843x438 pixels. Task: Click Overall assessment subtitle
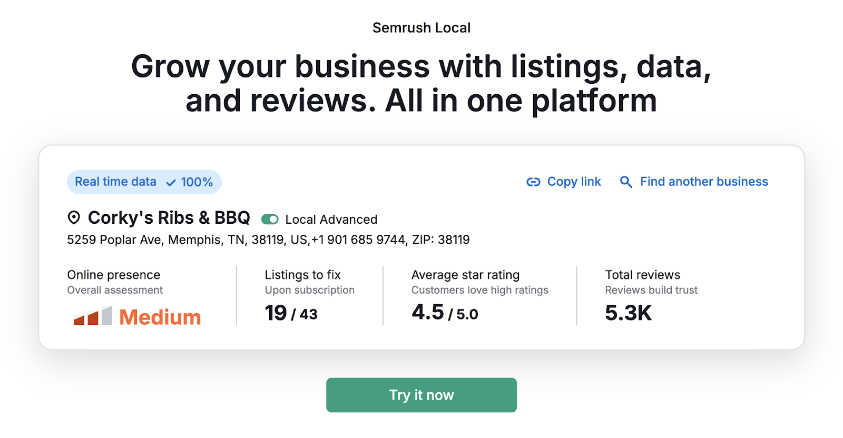(x=115, y=290)
